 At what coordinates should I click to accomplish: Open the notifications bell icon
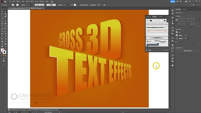177,1
